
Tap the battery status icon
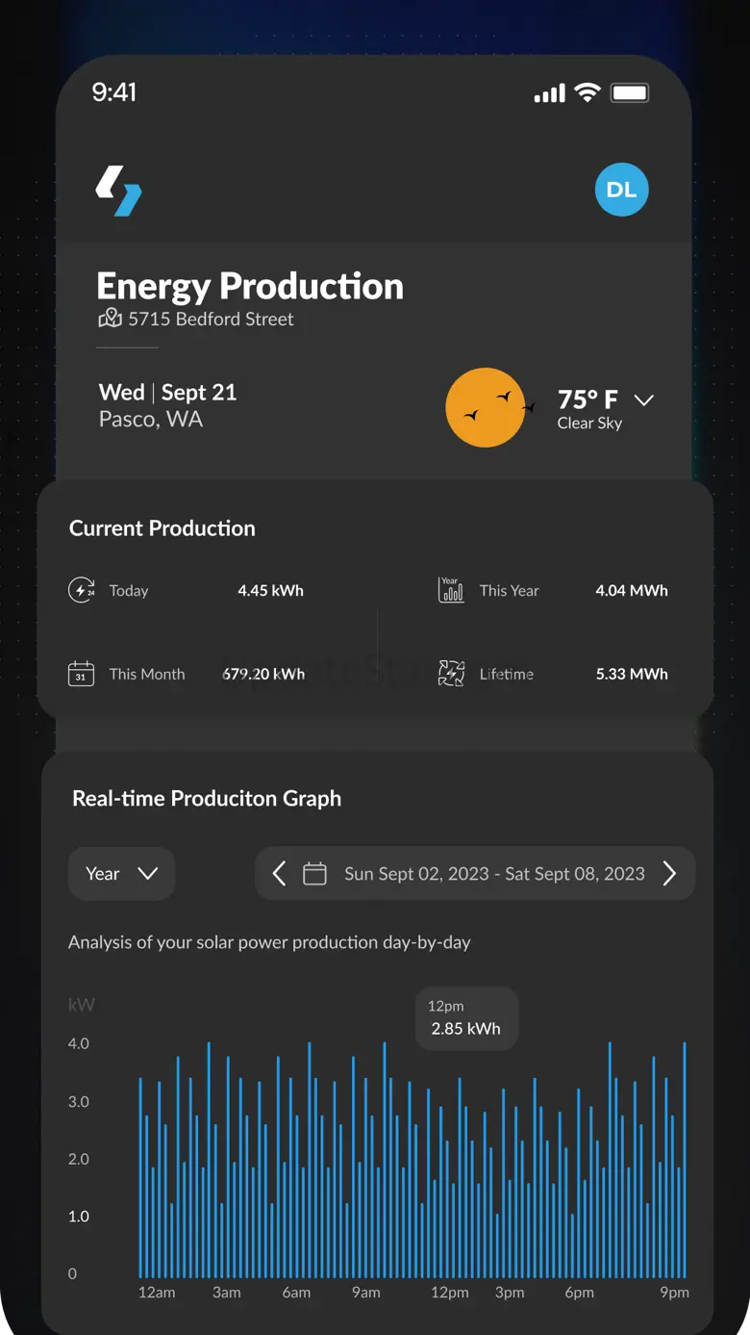coord(631,92)
